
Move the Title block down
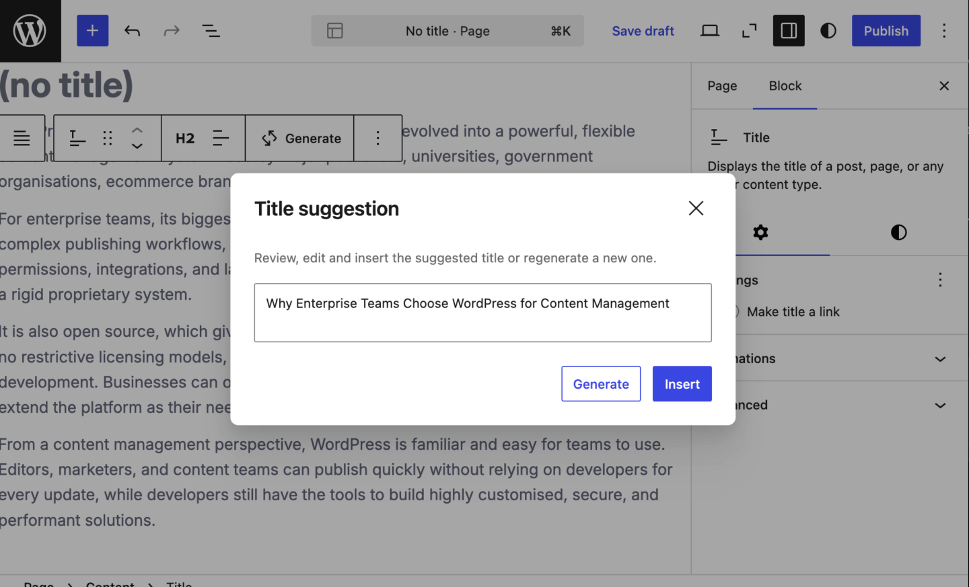tap(137, 147)
